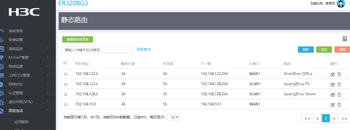Viewport: 350px width, 130px height.
Task: Open the notebook help icon
Action: click(344, 39)
